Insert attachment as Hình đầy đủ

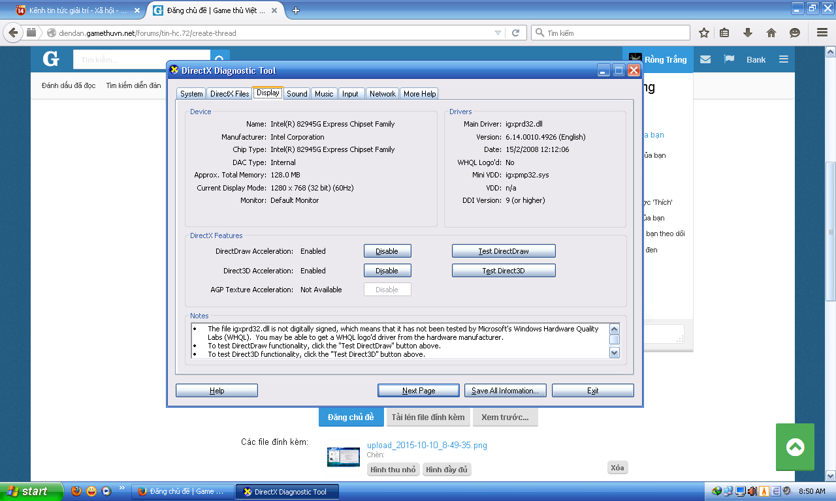(x=447, y=470)
